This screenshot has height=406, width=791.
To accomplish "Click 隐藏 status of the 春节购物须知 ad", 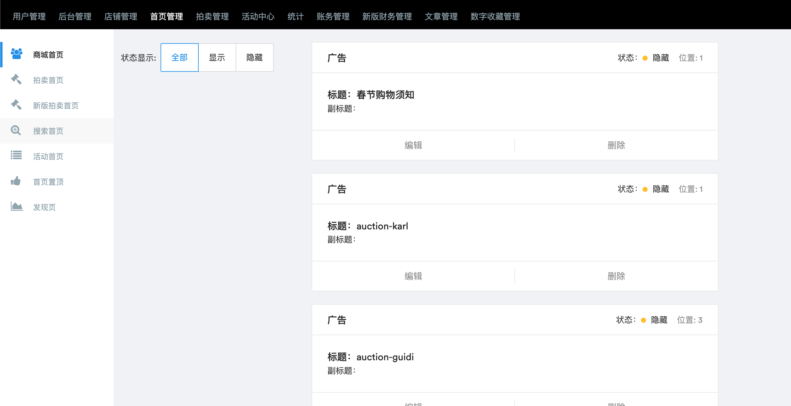I will [x=661, y=58].
